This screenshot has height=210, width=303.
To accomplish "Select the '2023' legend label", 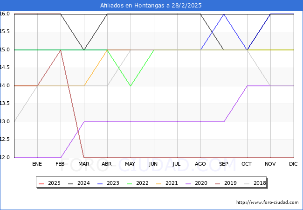I will 113,183.
